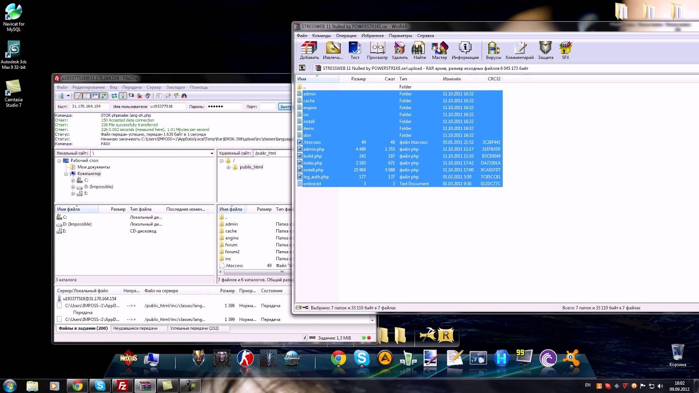Select Файлы в задании (200) tab
Viewport: 699px width, 393px height.
(x=83, y=329)
